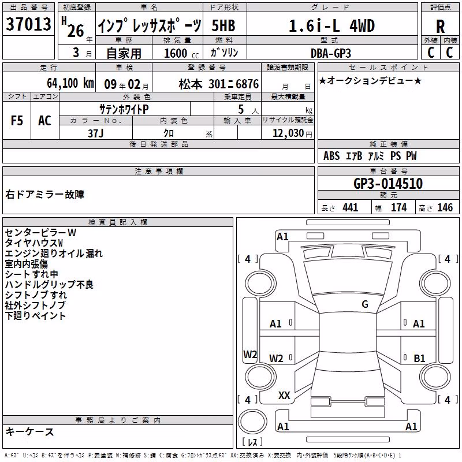This screenshot has width=462, height=462.
Task: Click inspector note シフトノブすれ
Action: coord(36,295)
